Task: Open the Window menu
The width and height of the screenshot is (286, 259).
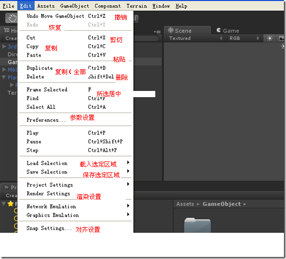Action: click(x=161, y=6)
